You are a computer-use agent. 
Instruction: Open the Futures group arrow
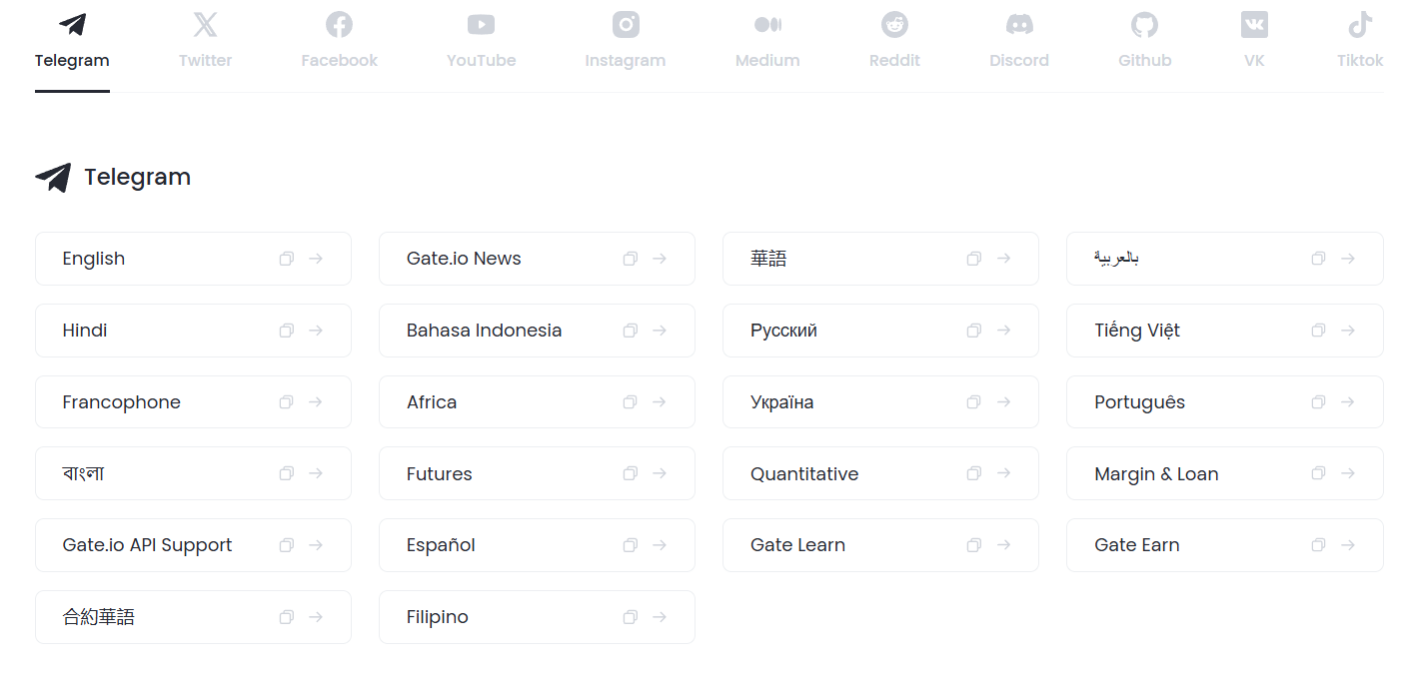(660, 473)
